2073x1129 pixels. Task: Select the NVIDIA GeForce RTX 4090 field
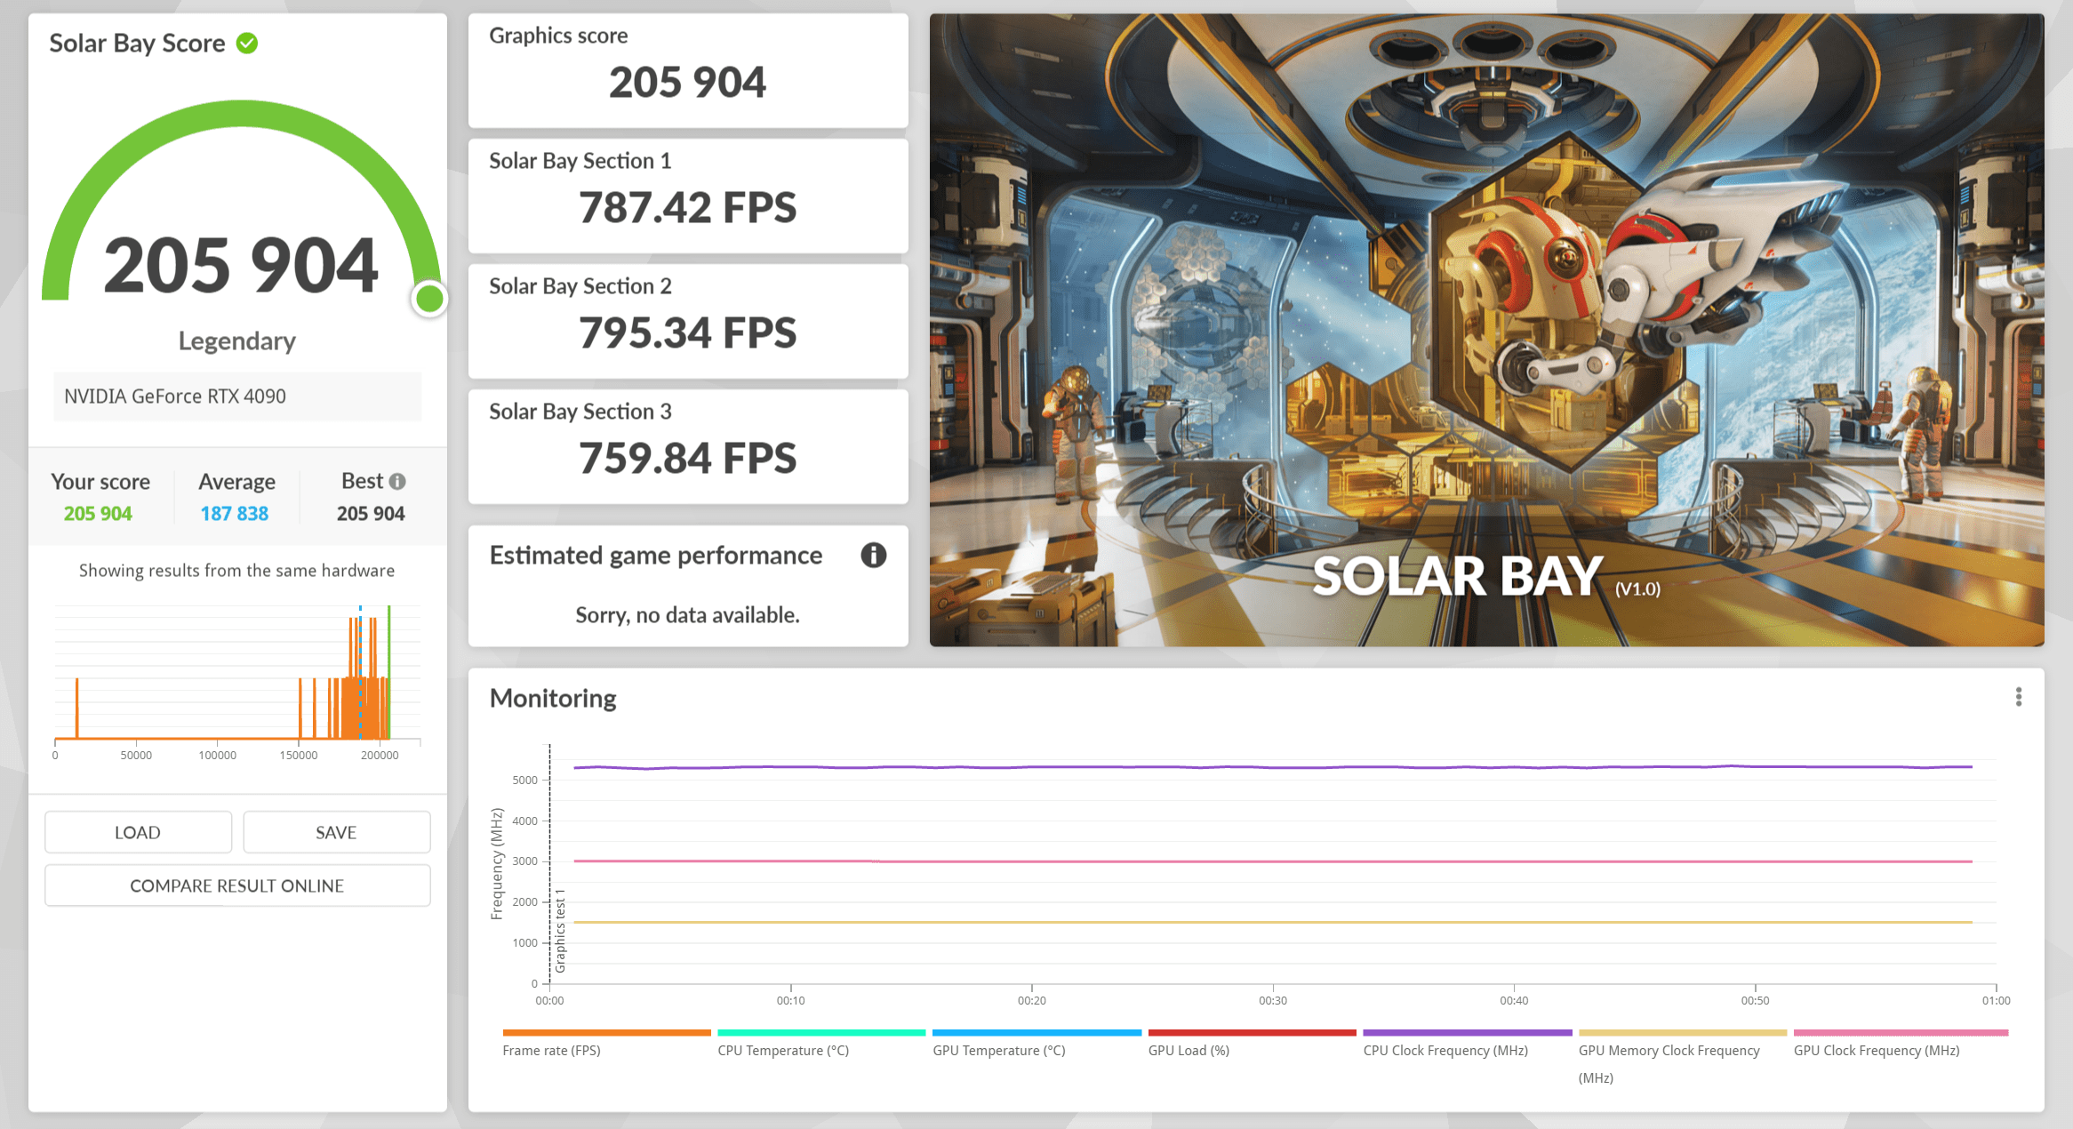(x=237, y=396)
